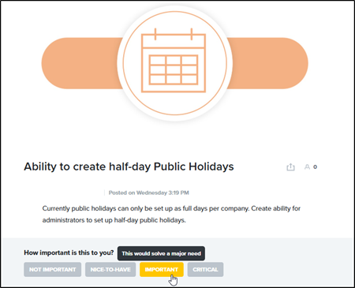Click the Posted on Wednesday timestamp
355x288 pixels.
coord(149,193)
